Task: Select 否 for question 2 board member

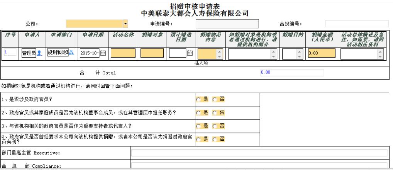Action: [x=215, y=113]
